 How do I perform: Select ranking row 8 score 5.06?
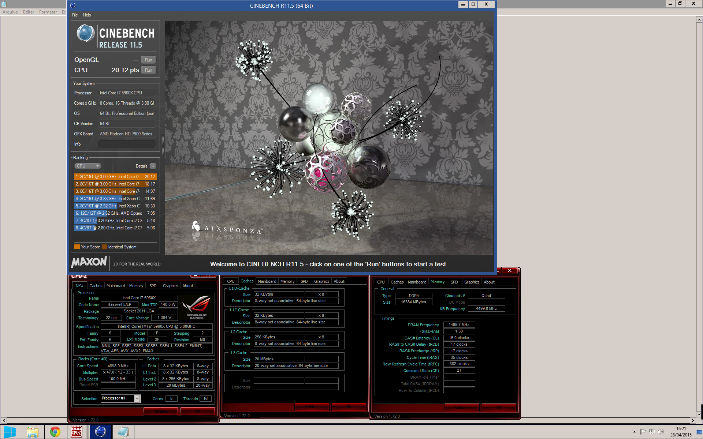click(x=115, y=228)
